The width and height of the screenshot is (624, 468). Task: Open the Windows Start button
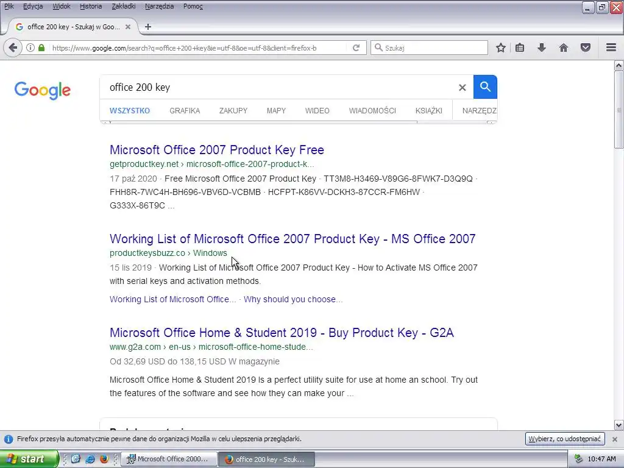coord(29,459)
